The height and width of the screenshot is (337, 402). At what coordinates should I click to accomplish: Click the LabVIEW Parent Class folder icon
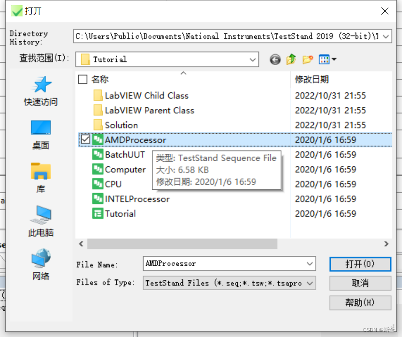pos(98,110)
